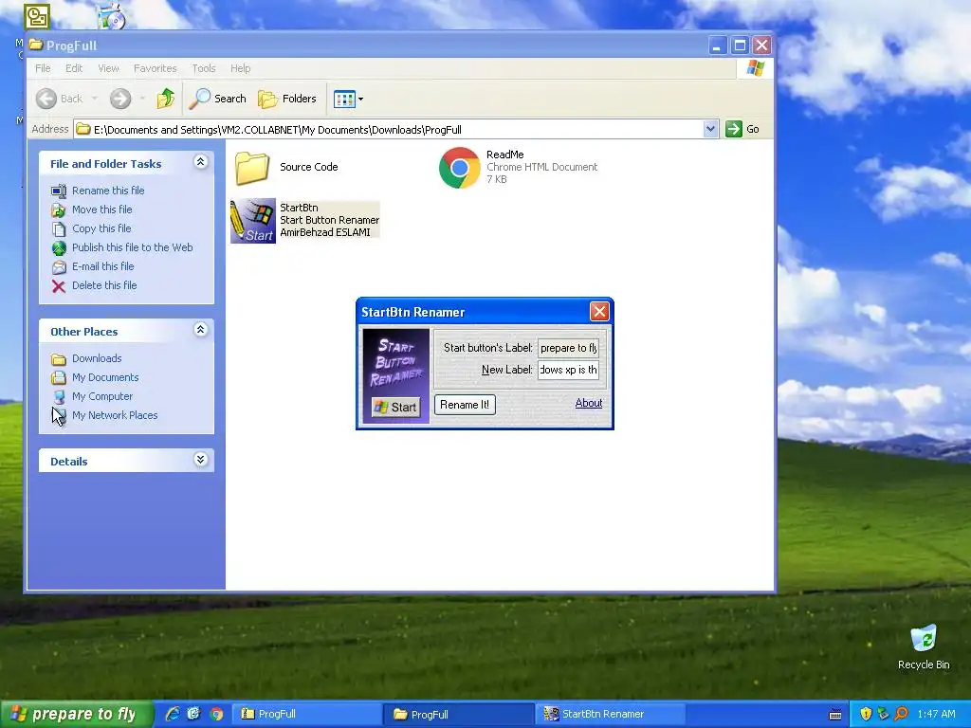
Task: Open the Tools menu
Action: tap(204, 68)
